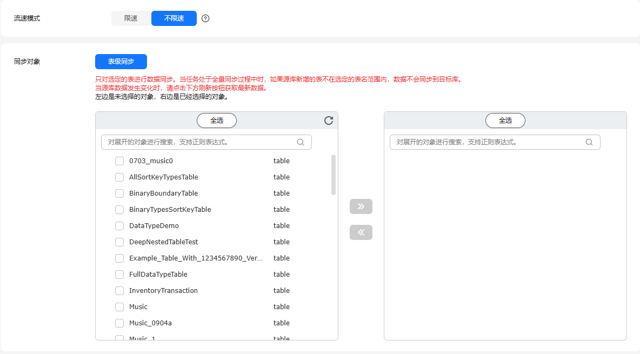Click the left panel search magnifier icon
Viewport: 640px width, 354px height.
(x=301, y=142)
